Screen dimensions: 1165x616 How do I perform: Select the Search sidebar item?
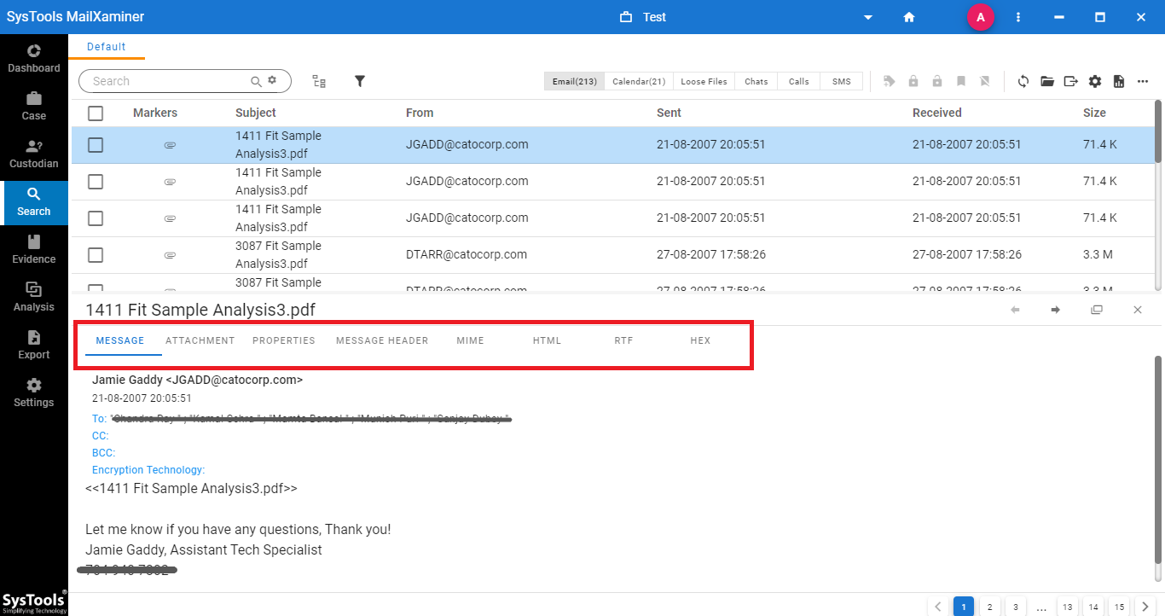pyautogui.click(x=34, y=202)
